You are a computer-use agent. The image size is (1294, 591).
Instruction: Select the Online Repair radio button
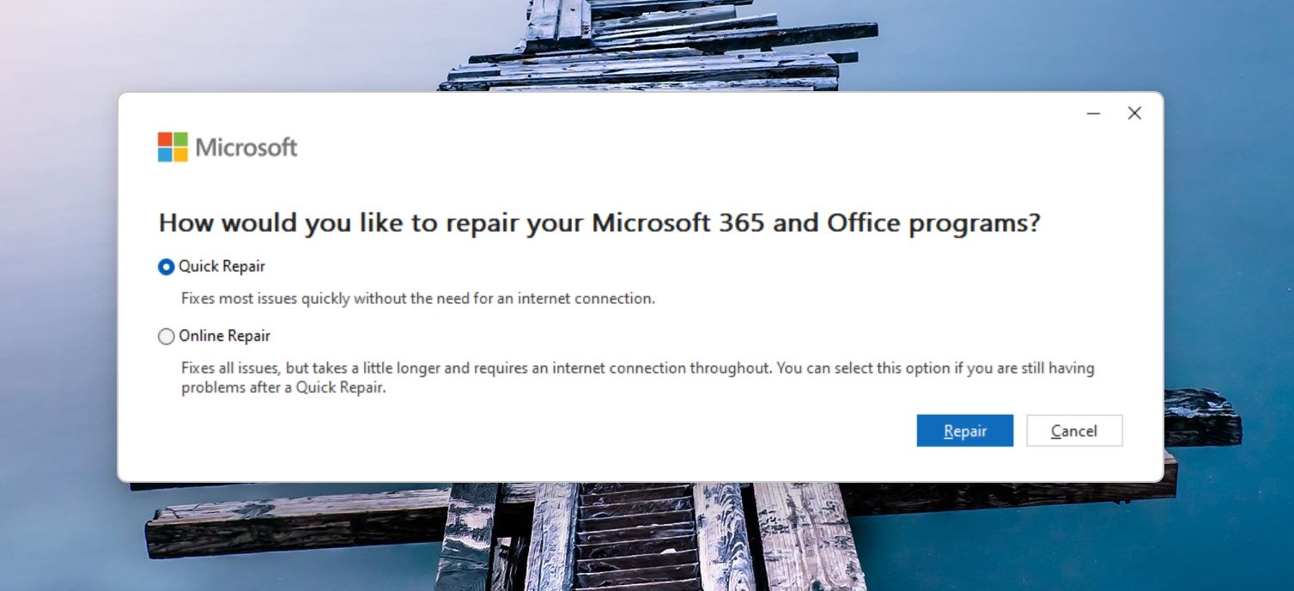click(x=165, y=336)
